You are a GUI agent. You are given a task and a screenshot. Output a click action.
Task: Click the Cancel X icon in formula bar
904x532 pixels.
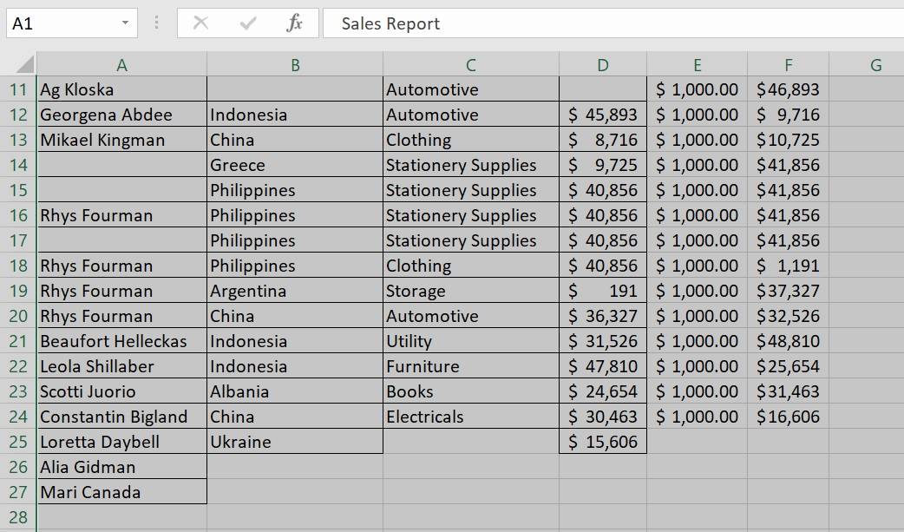[x=200, y=23]
